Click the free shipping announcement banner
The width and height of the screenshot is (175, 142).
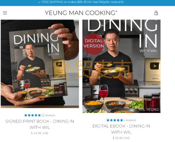click(x=87, y=3)
